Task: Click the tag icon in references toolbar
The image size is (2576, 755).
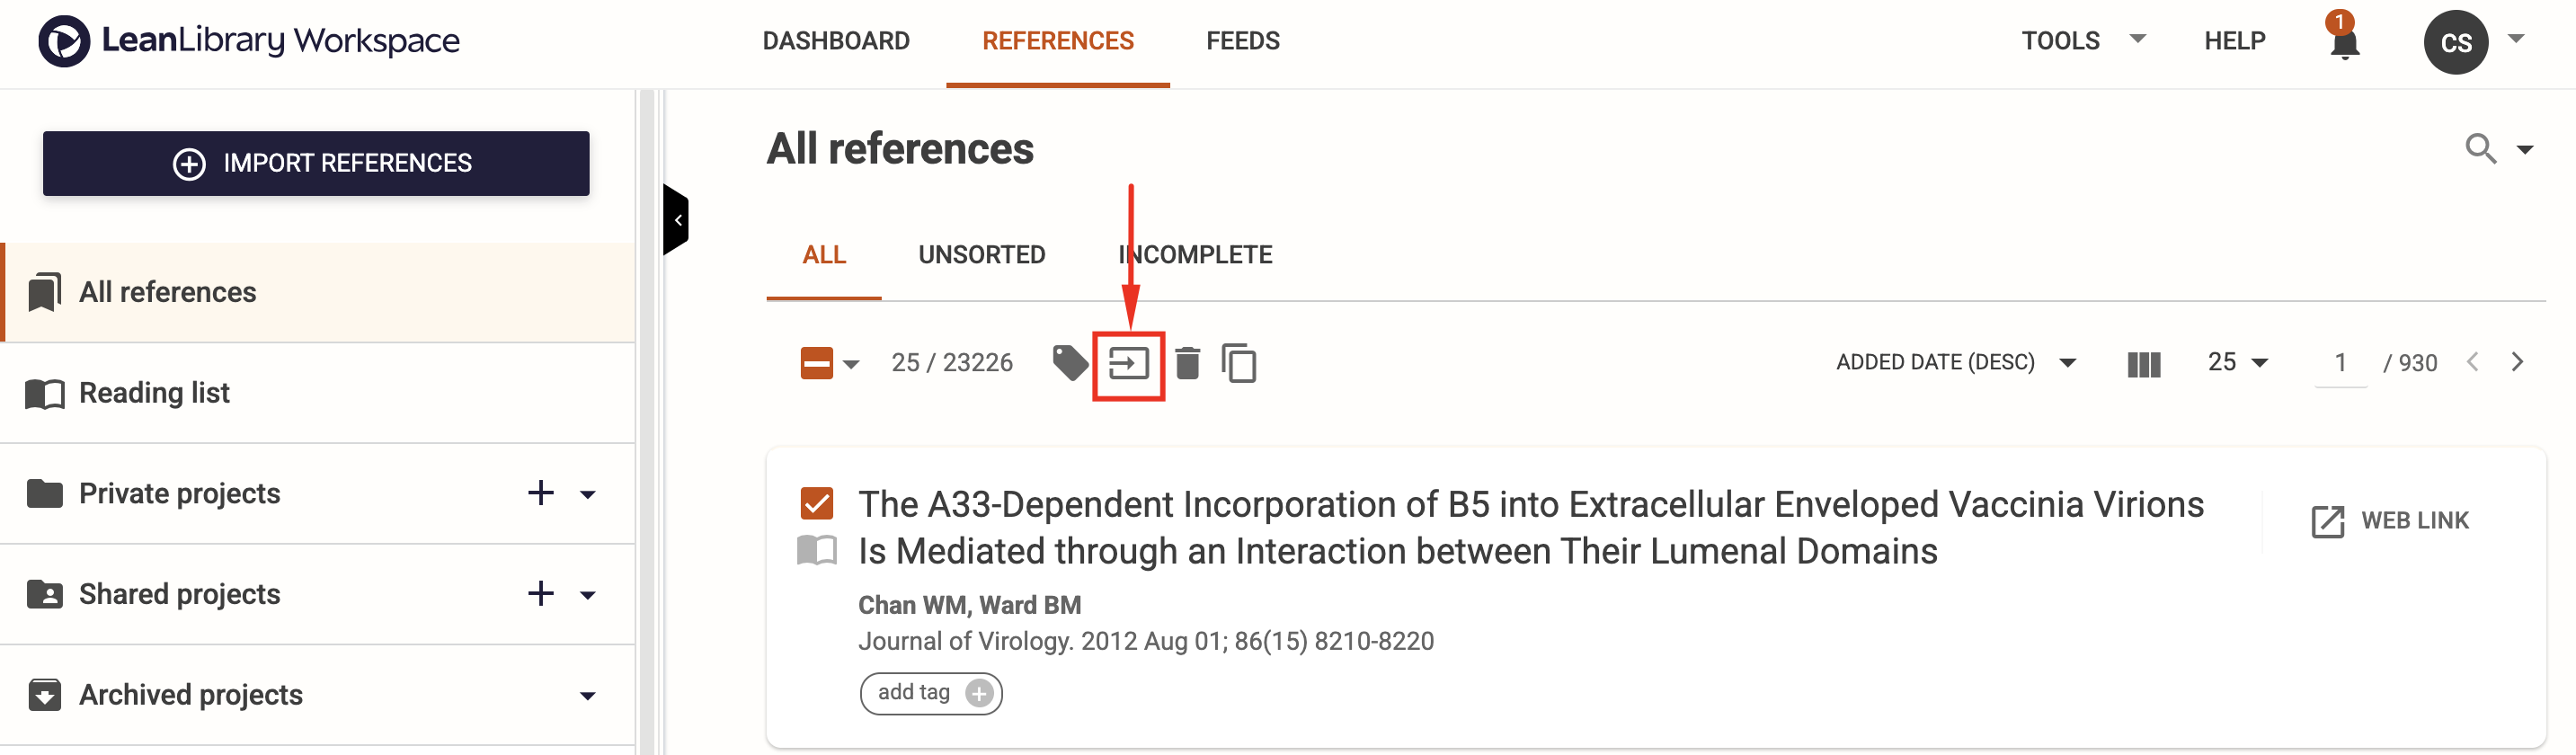Action: pyautogui.click(x=1069, y=363)
